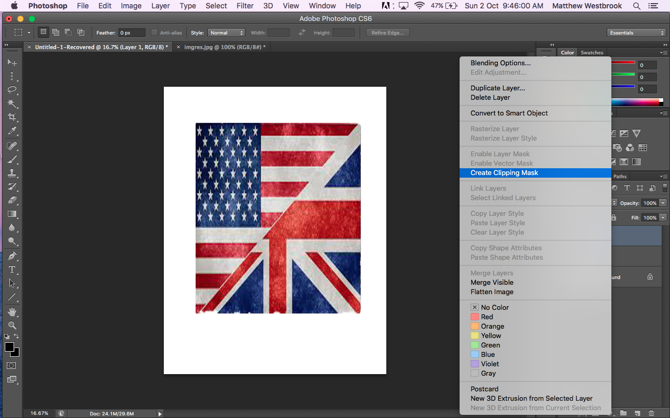
Task: Open the Essentials workspace dropdown
Action: [636, 32]
